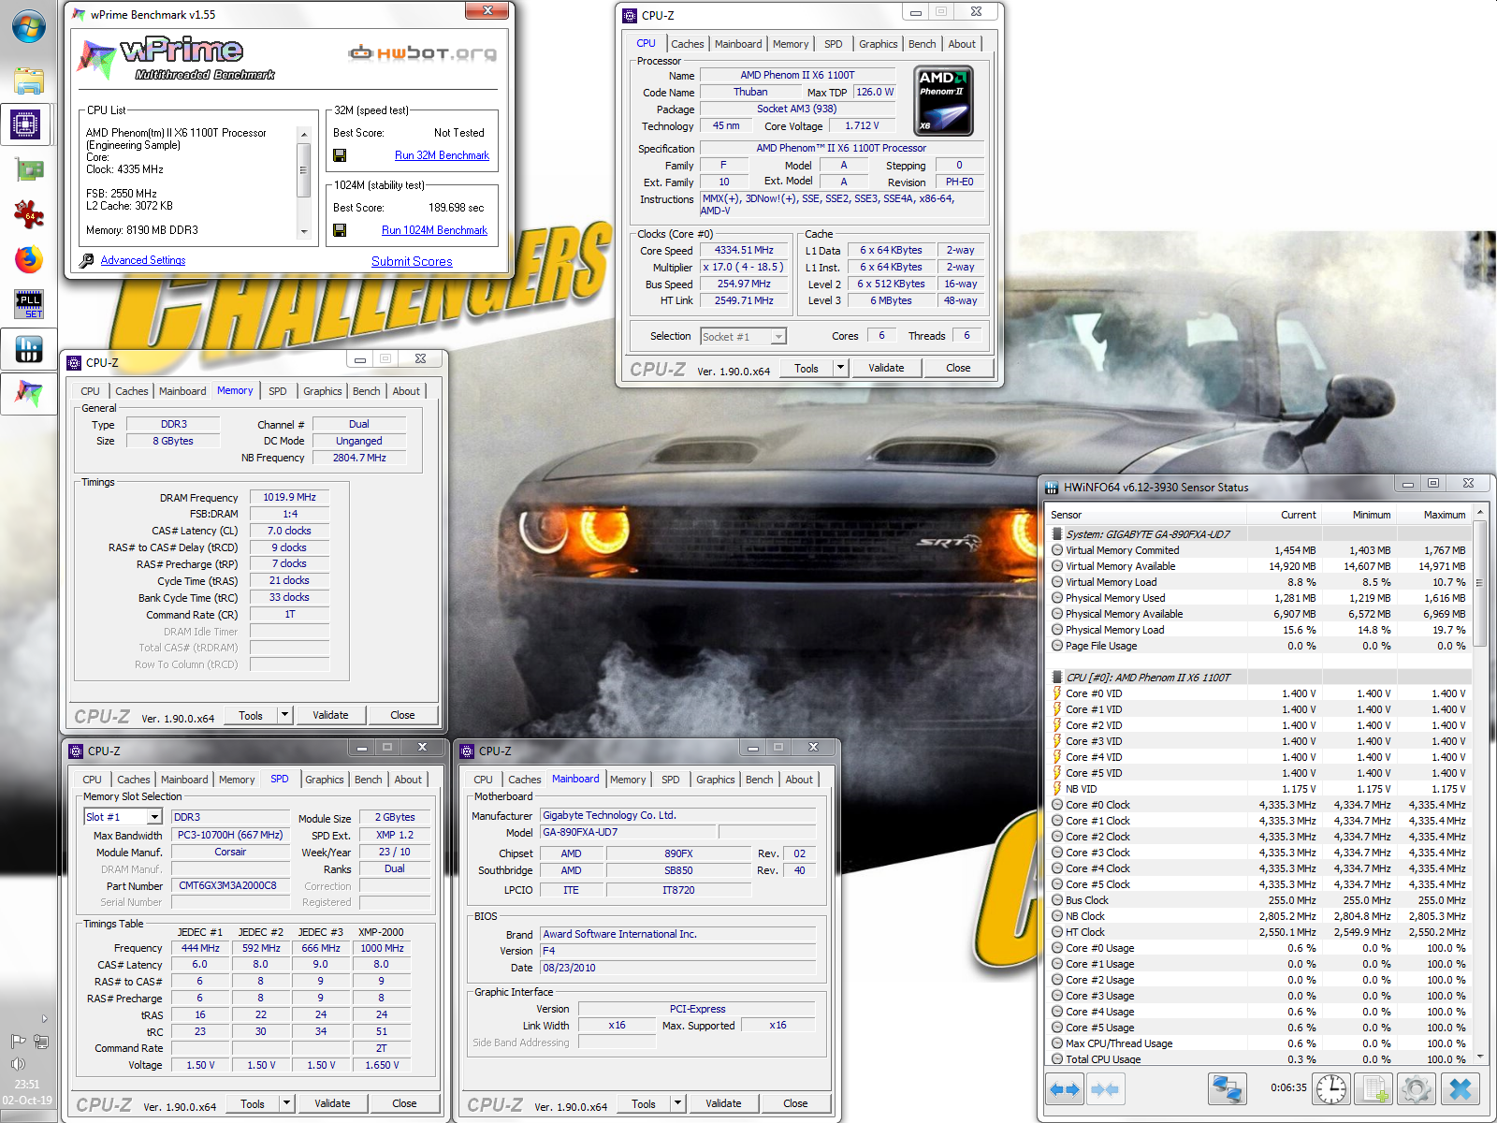Viewport: 1497px width, 1123px height.
Task: Select the Core #0 Clock sensor row
Action: [x=1258, y=805]
